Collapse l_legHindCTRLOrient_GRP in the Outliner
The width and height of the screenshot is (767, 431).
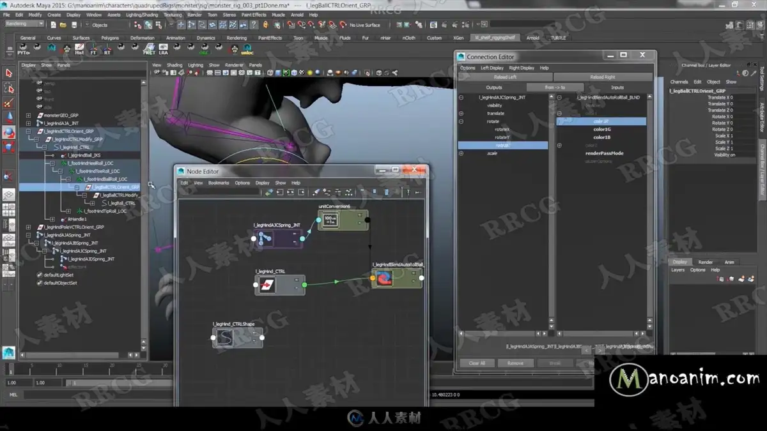28,132
